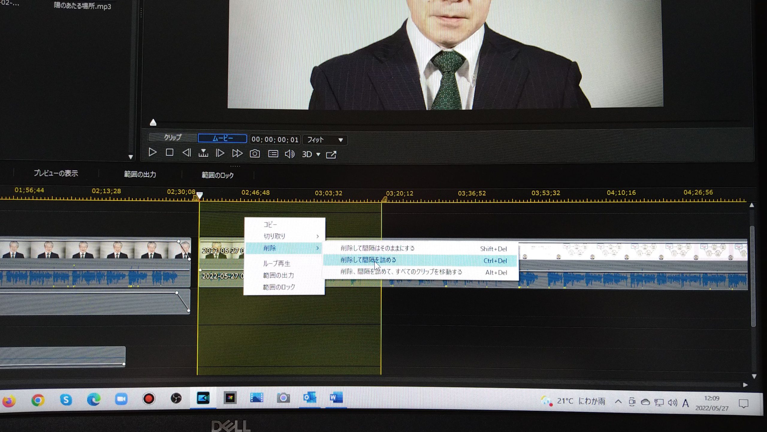Step to the previous frame
The height and width of the screenshot is (432, 767).
(x=186, y=153)
